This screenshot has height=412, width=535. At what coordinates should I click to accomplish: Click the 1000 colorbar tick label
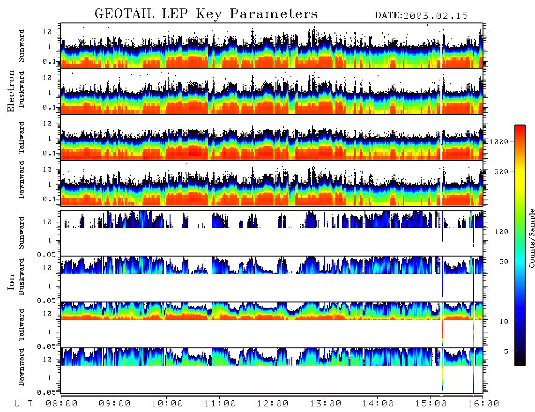[x=499, y=141]
